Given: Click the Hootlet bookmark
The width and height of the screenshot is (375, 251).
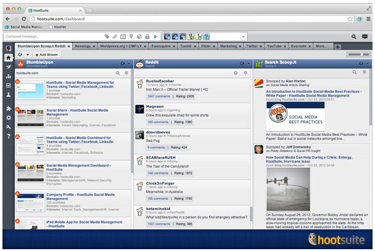Looking at the screenshot, I should [x=57, y=27].
